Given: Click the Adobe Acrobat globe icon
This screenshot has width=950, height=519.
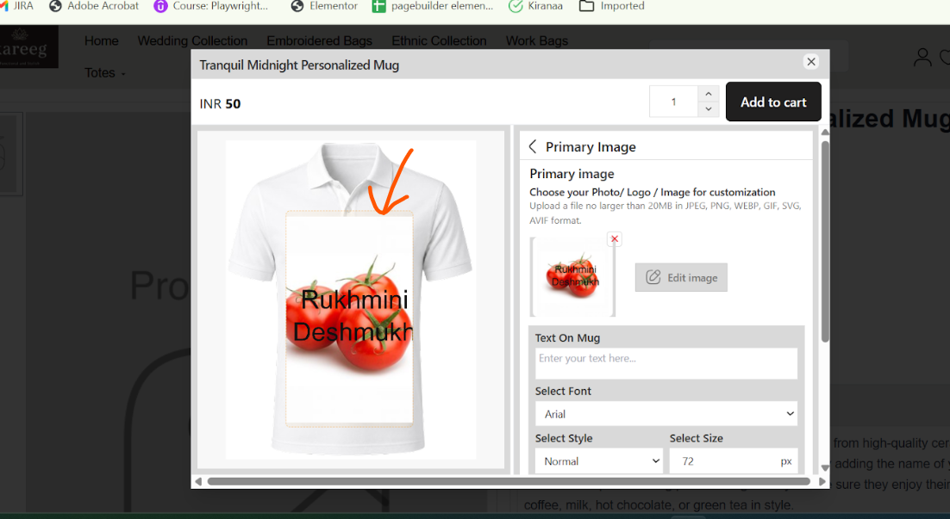Looking at the screenshot, I should pos(55,6).
